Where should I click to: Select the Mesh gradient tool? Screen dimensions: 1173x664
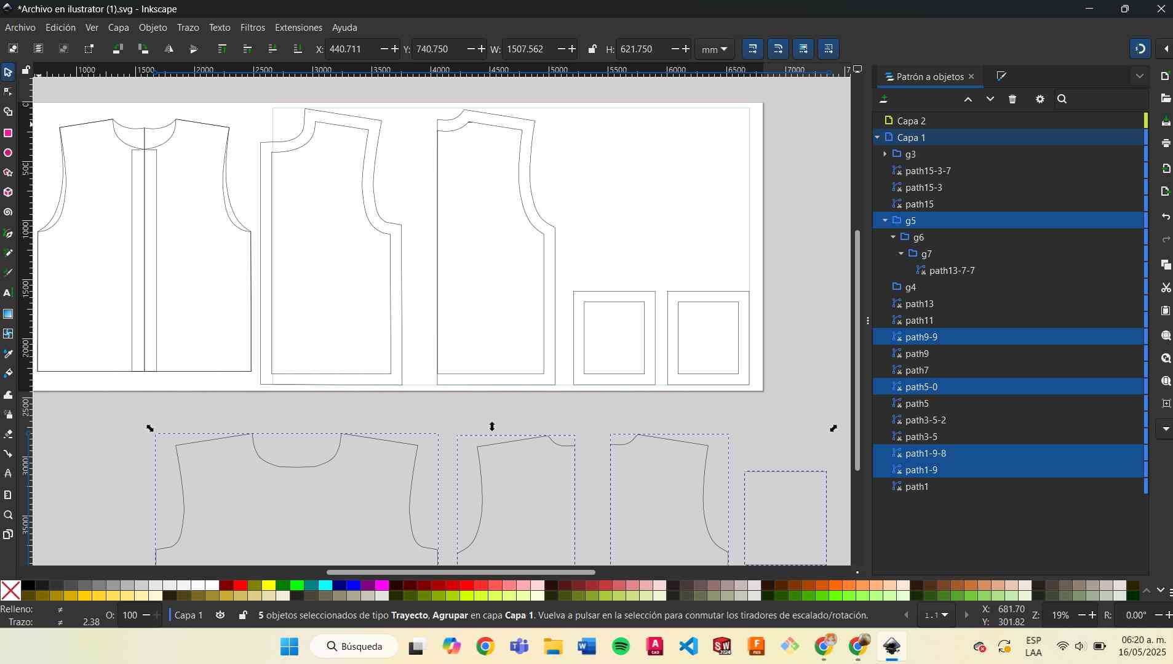pyautogui.click(x=8, y=334)
